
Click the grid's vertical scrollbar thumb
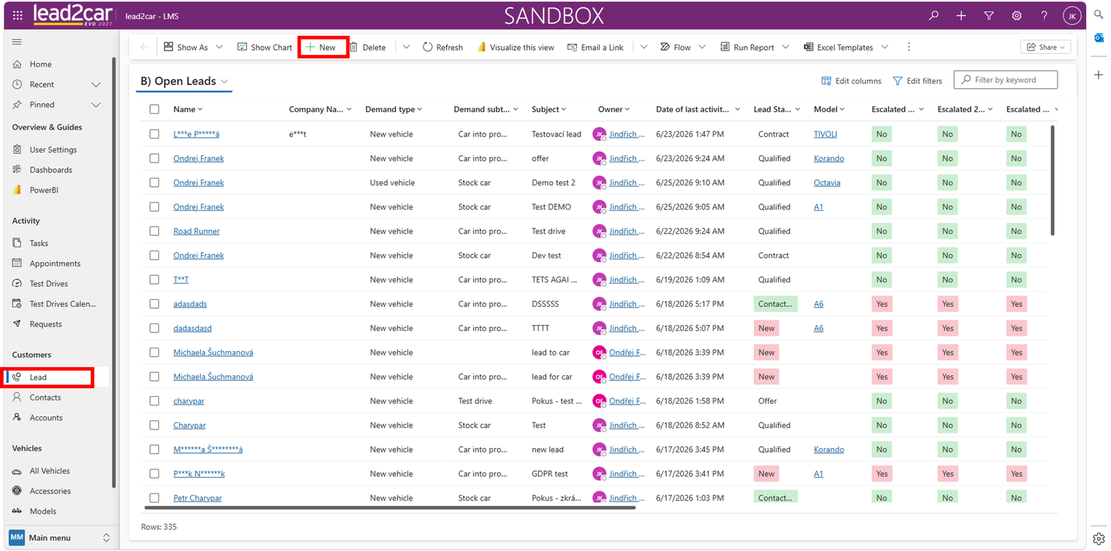[x=1053, y=180]
